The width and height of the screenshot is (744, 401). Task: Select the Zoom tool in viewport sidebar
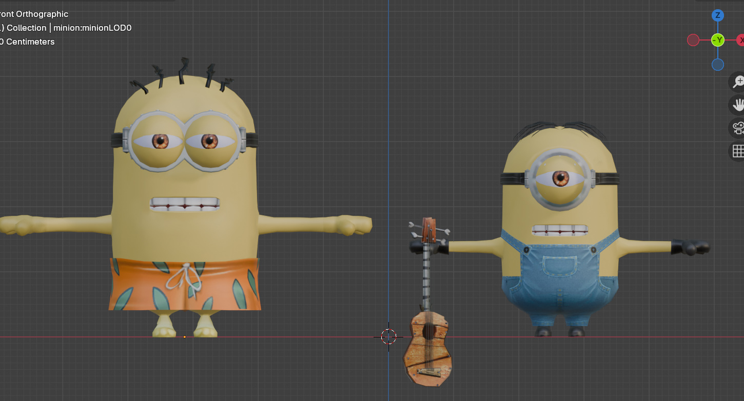739,82
